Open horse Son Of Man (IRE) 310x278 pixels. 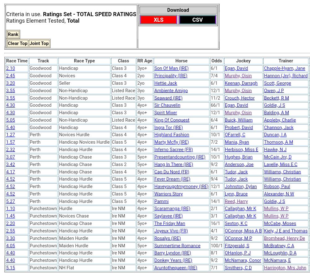(x=171, y=68)
